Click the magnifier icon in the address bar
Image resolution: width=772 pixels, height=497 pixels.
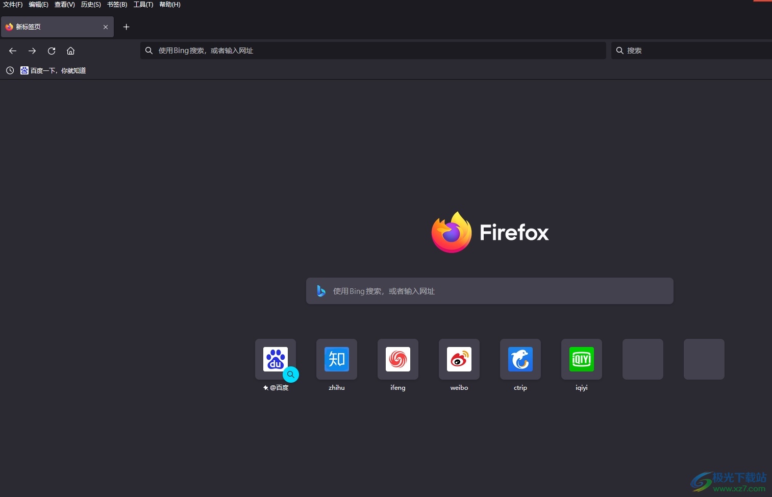[149, 51]
